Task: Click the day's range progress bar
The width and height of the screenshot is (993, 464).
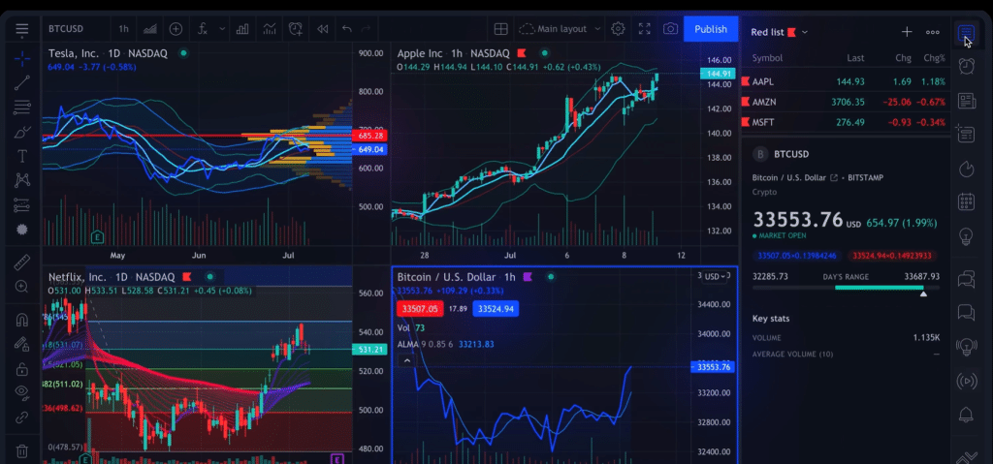Action: [846, 288]
